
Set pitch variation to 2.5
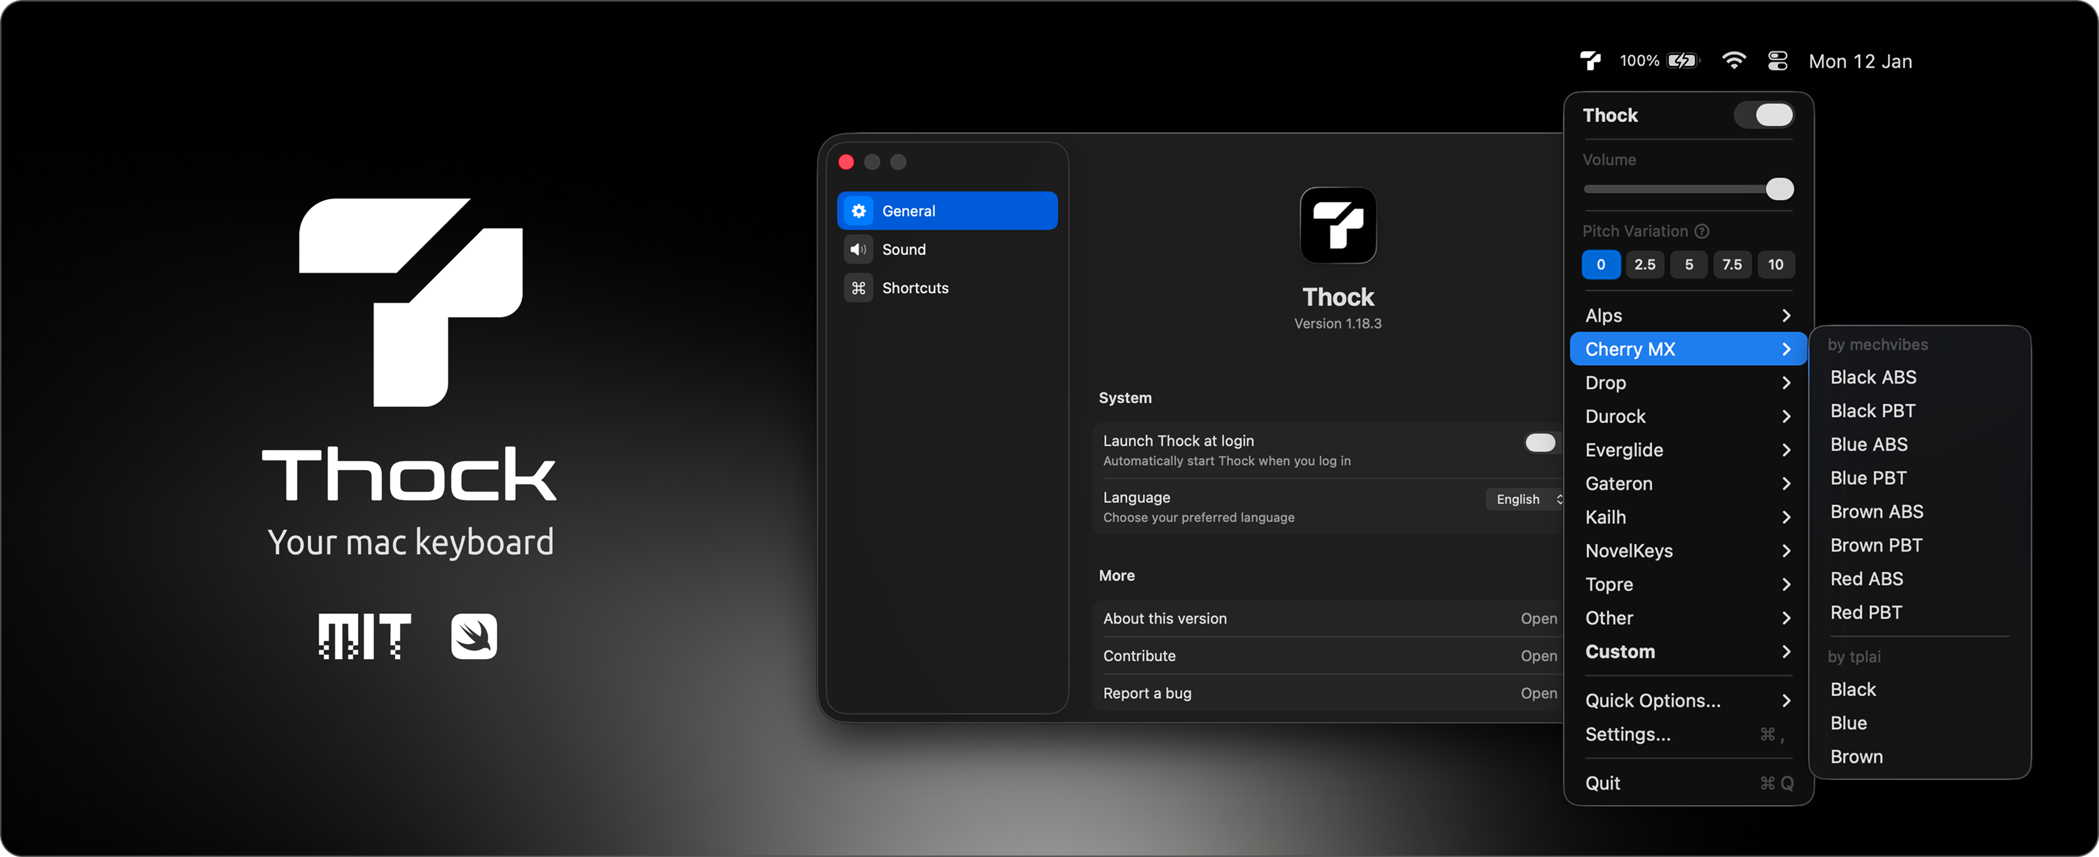[x=1644, y=265]
